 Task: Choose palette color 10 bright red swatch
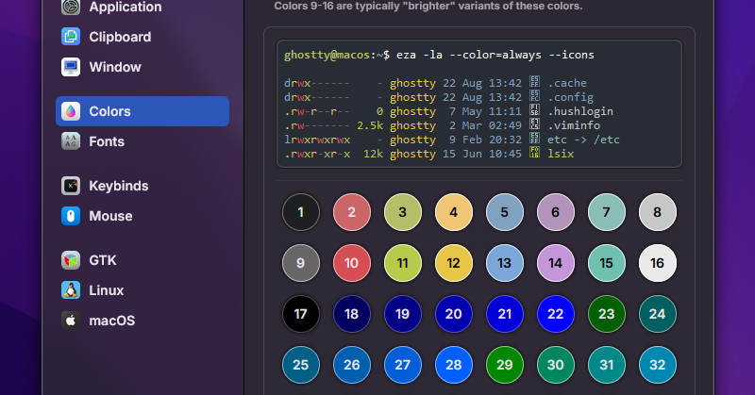pos(351,263)
